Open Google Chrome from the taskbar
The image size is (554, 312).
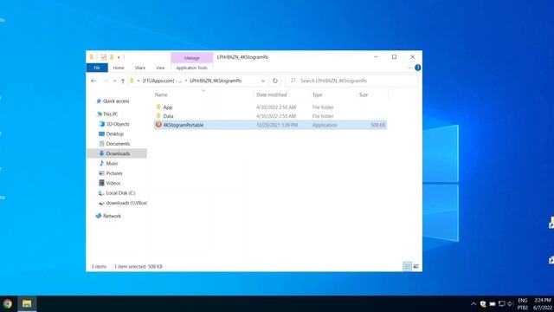click(x=8, y=303)
